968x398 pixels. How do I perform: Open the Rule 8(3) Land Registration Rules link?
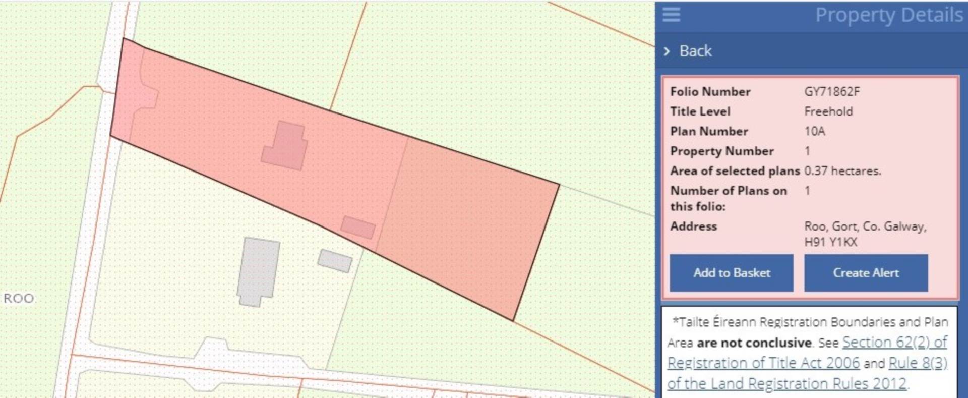coord(918,363)
